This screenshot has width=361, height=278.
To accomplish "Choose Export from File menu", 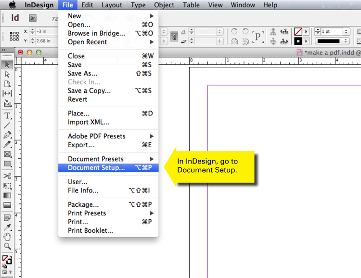I will click(x=108, y=145).
